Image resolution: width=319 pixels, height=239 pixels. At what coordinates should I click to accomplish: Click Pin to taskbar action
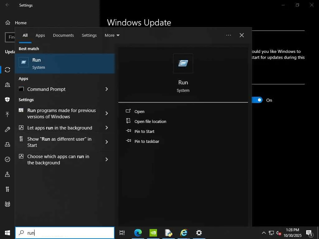147,142
